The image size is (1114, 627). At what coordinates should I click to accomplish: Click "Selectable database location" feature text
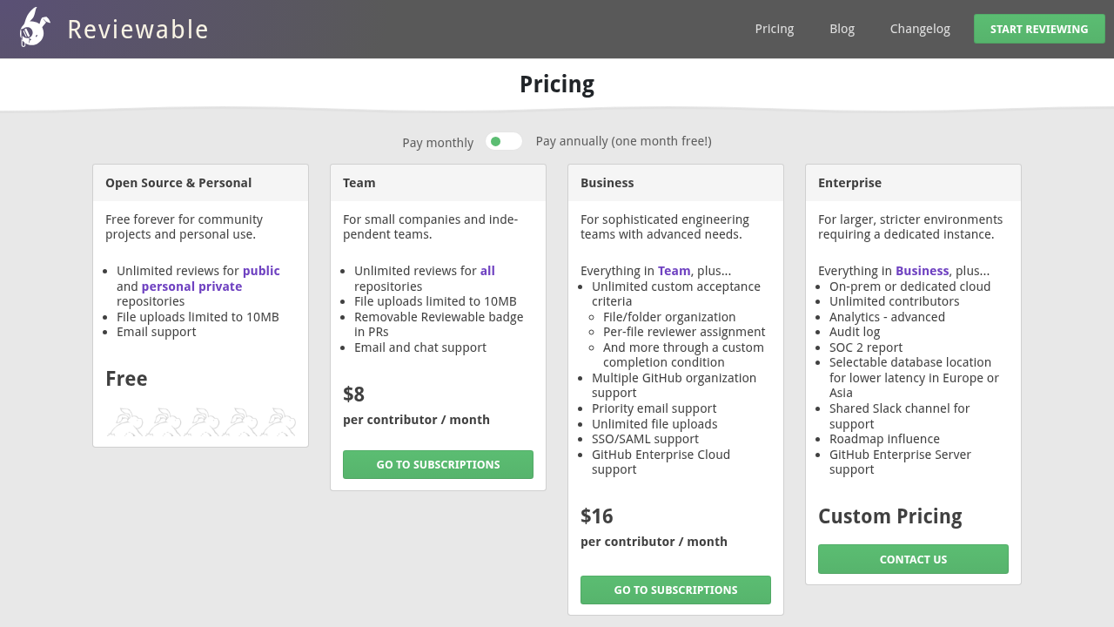pos(914,378)
